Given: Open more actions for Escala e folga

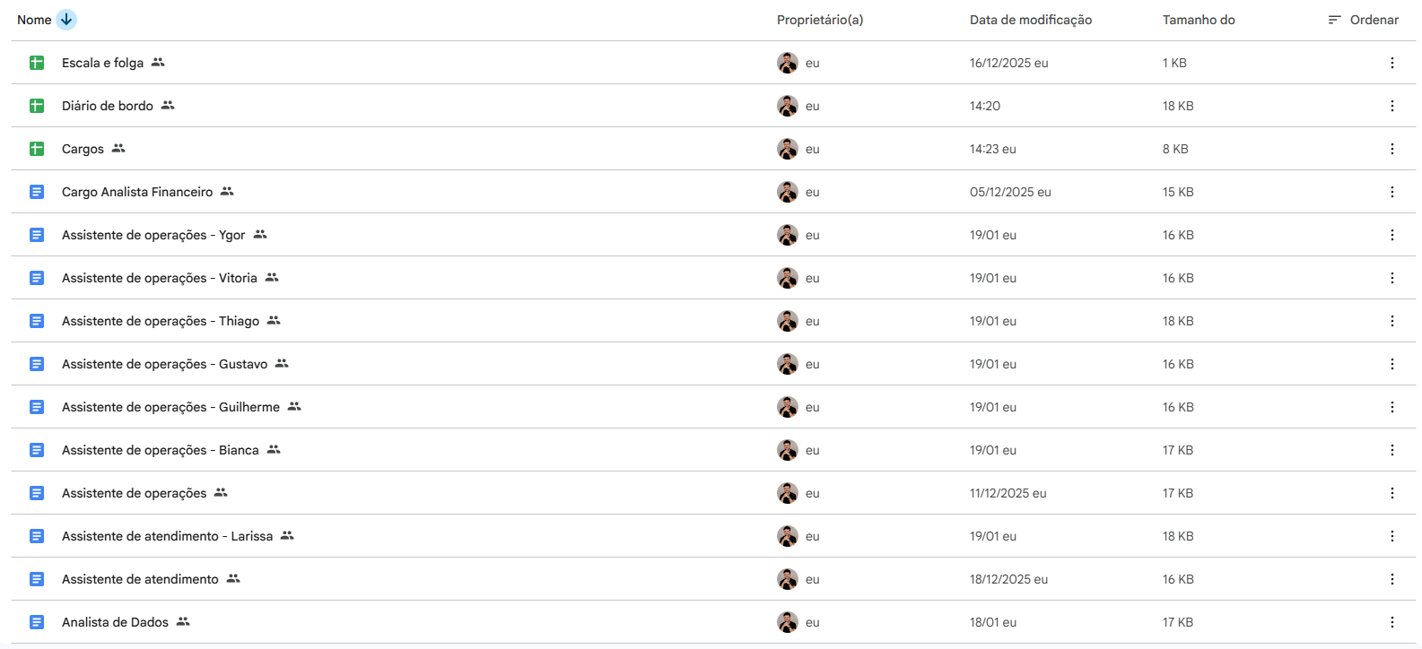Looking at the screenshot, I should (1391, 63).
